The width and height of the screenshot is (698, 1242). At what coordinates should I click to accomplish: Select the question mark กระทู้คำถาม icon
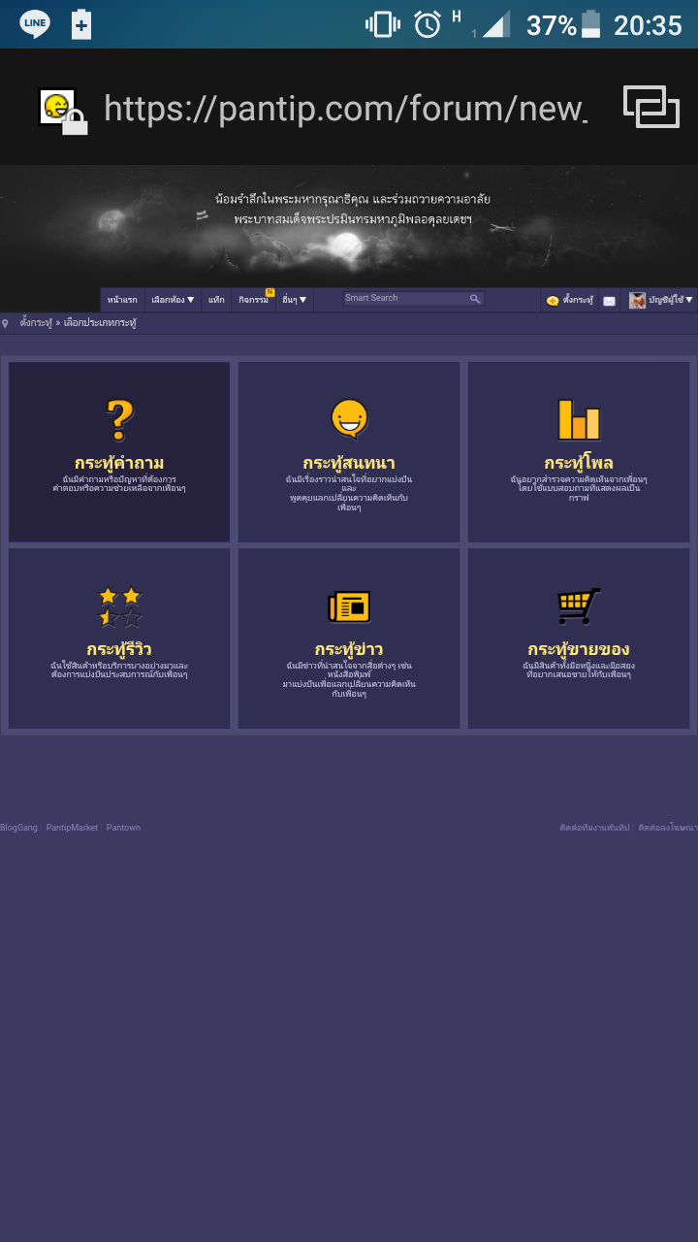tap(119, 420)
